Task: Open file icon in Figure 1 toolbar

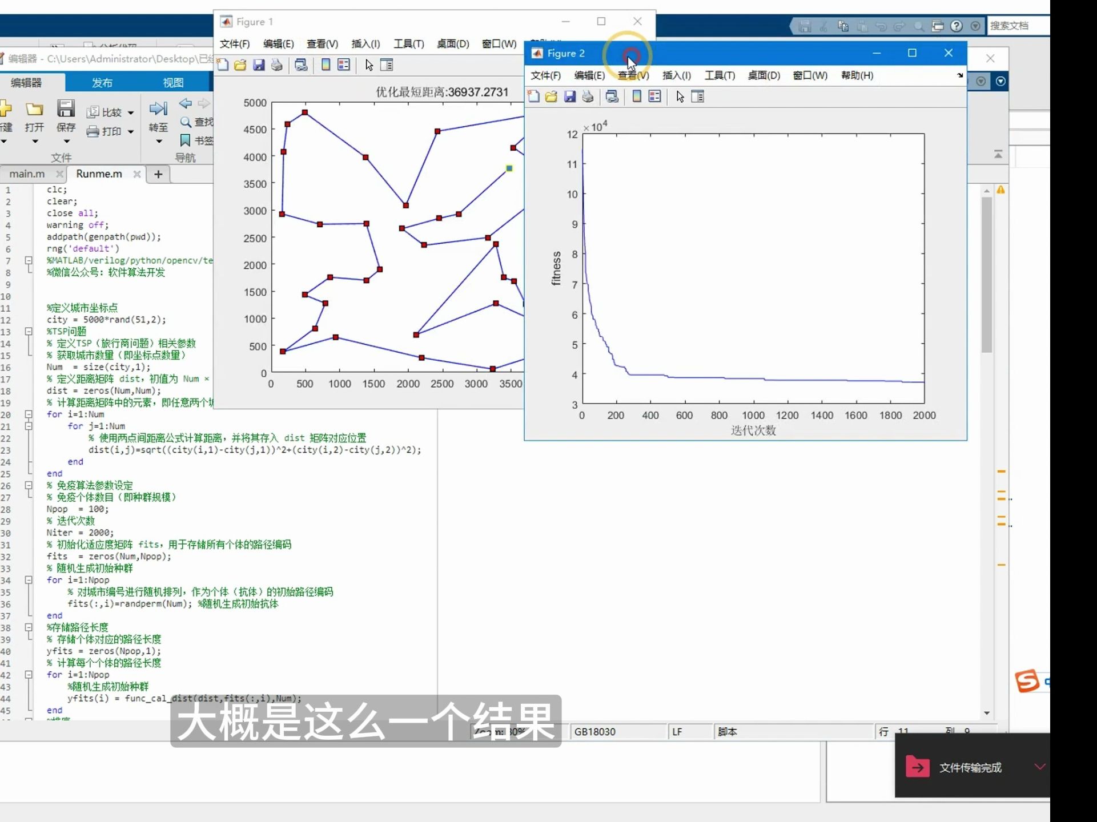Action: (240, 65)
